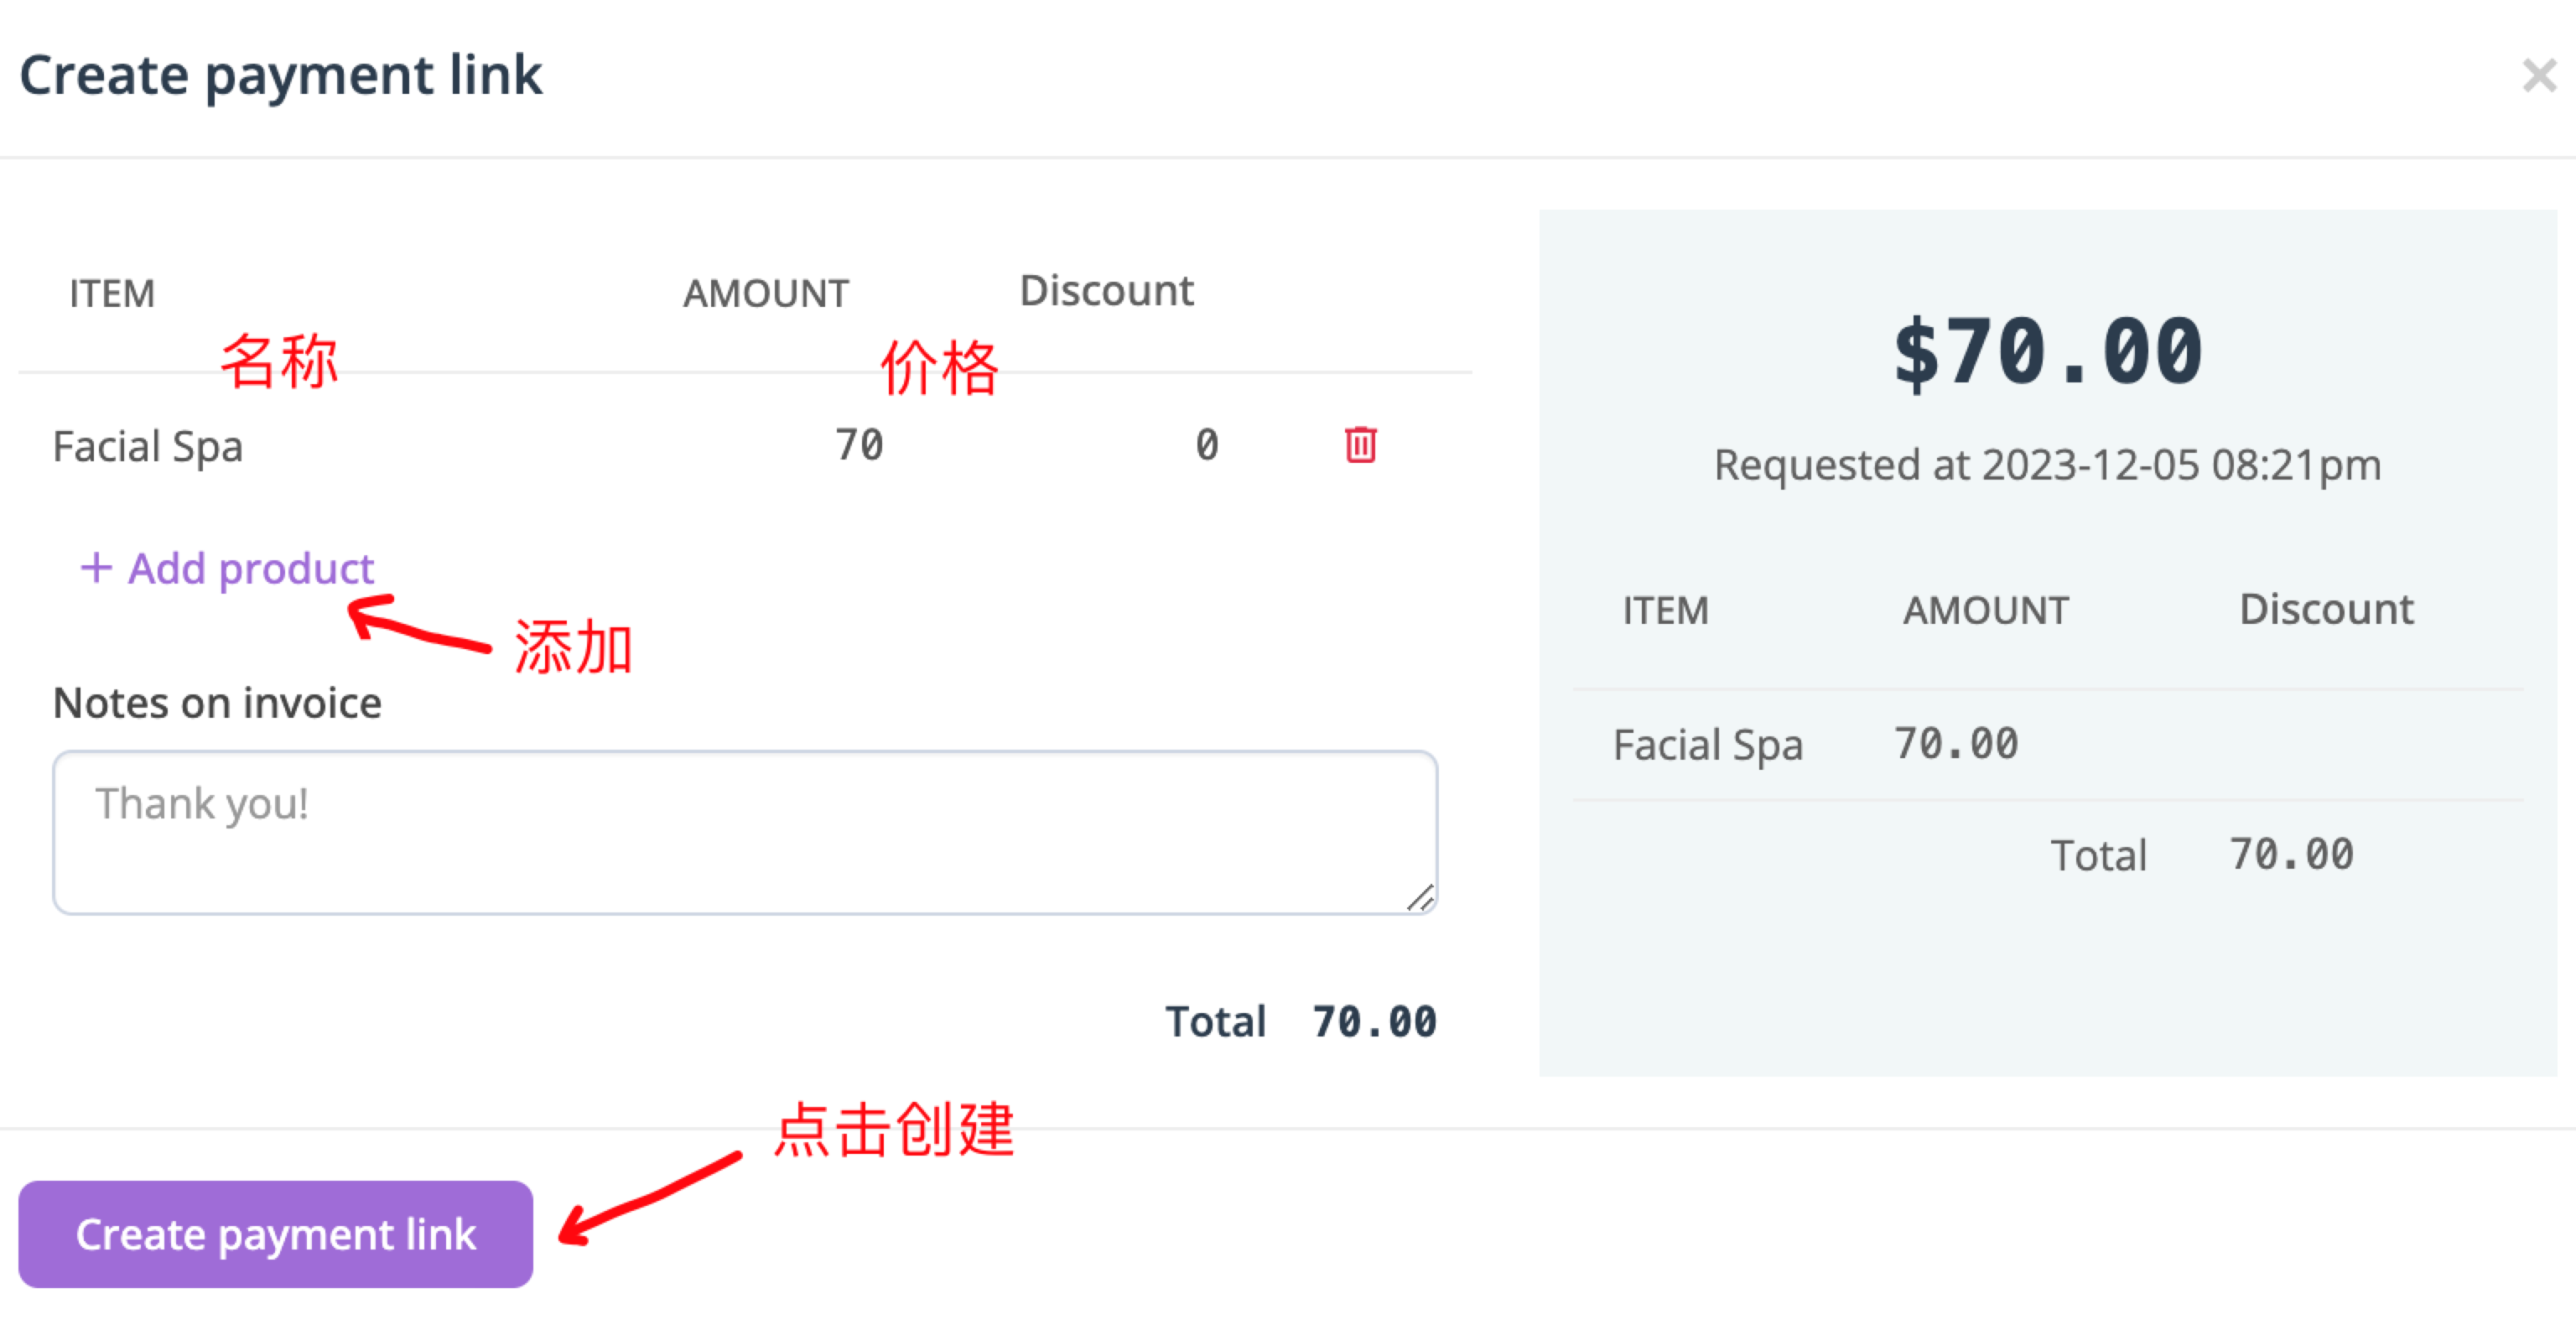Click the Requested at timestamp text

2047,465
